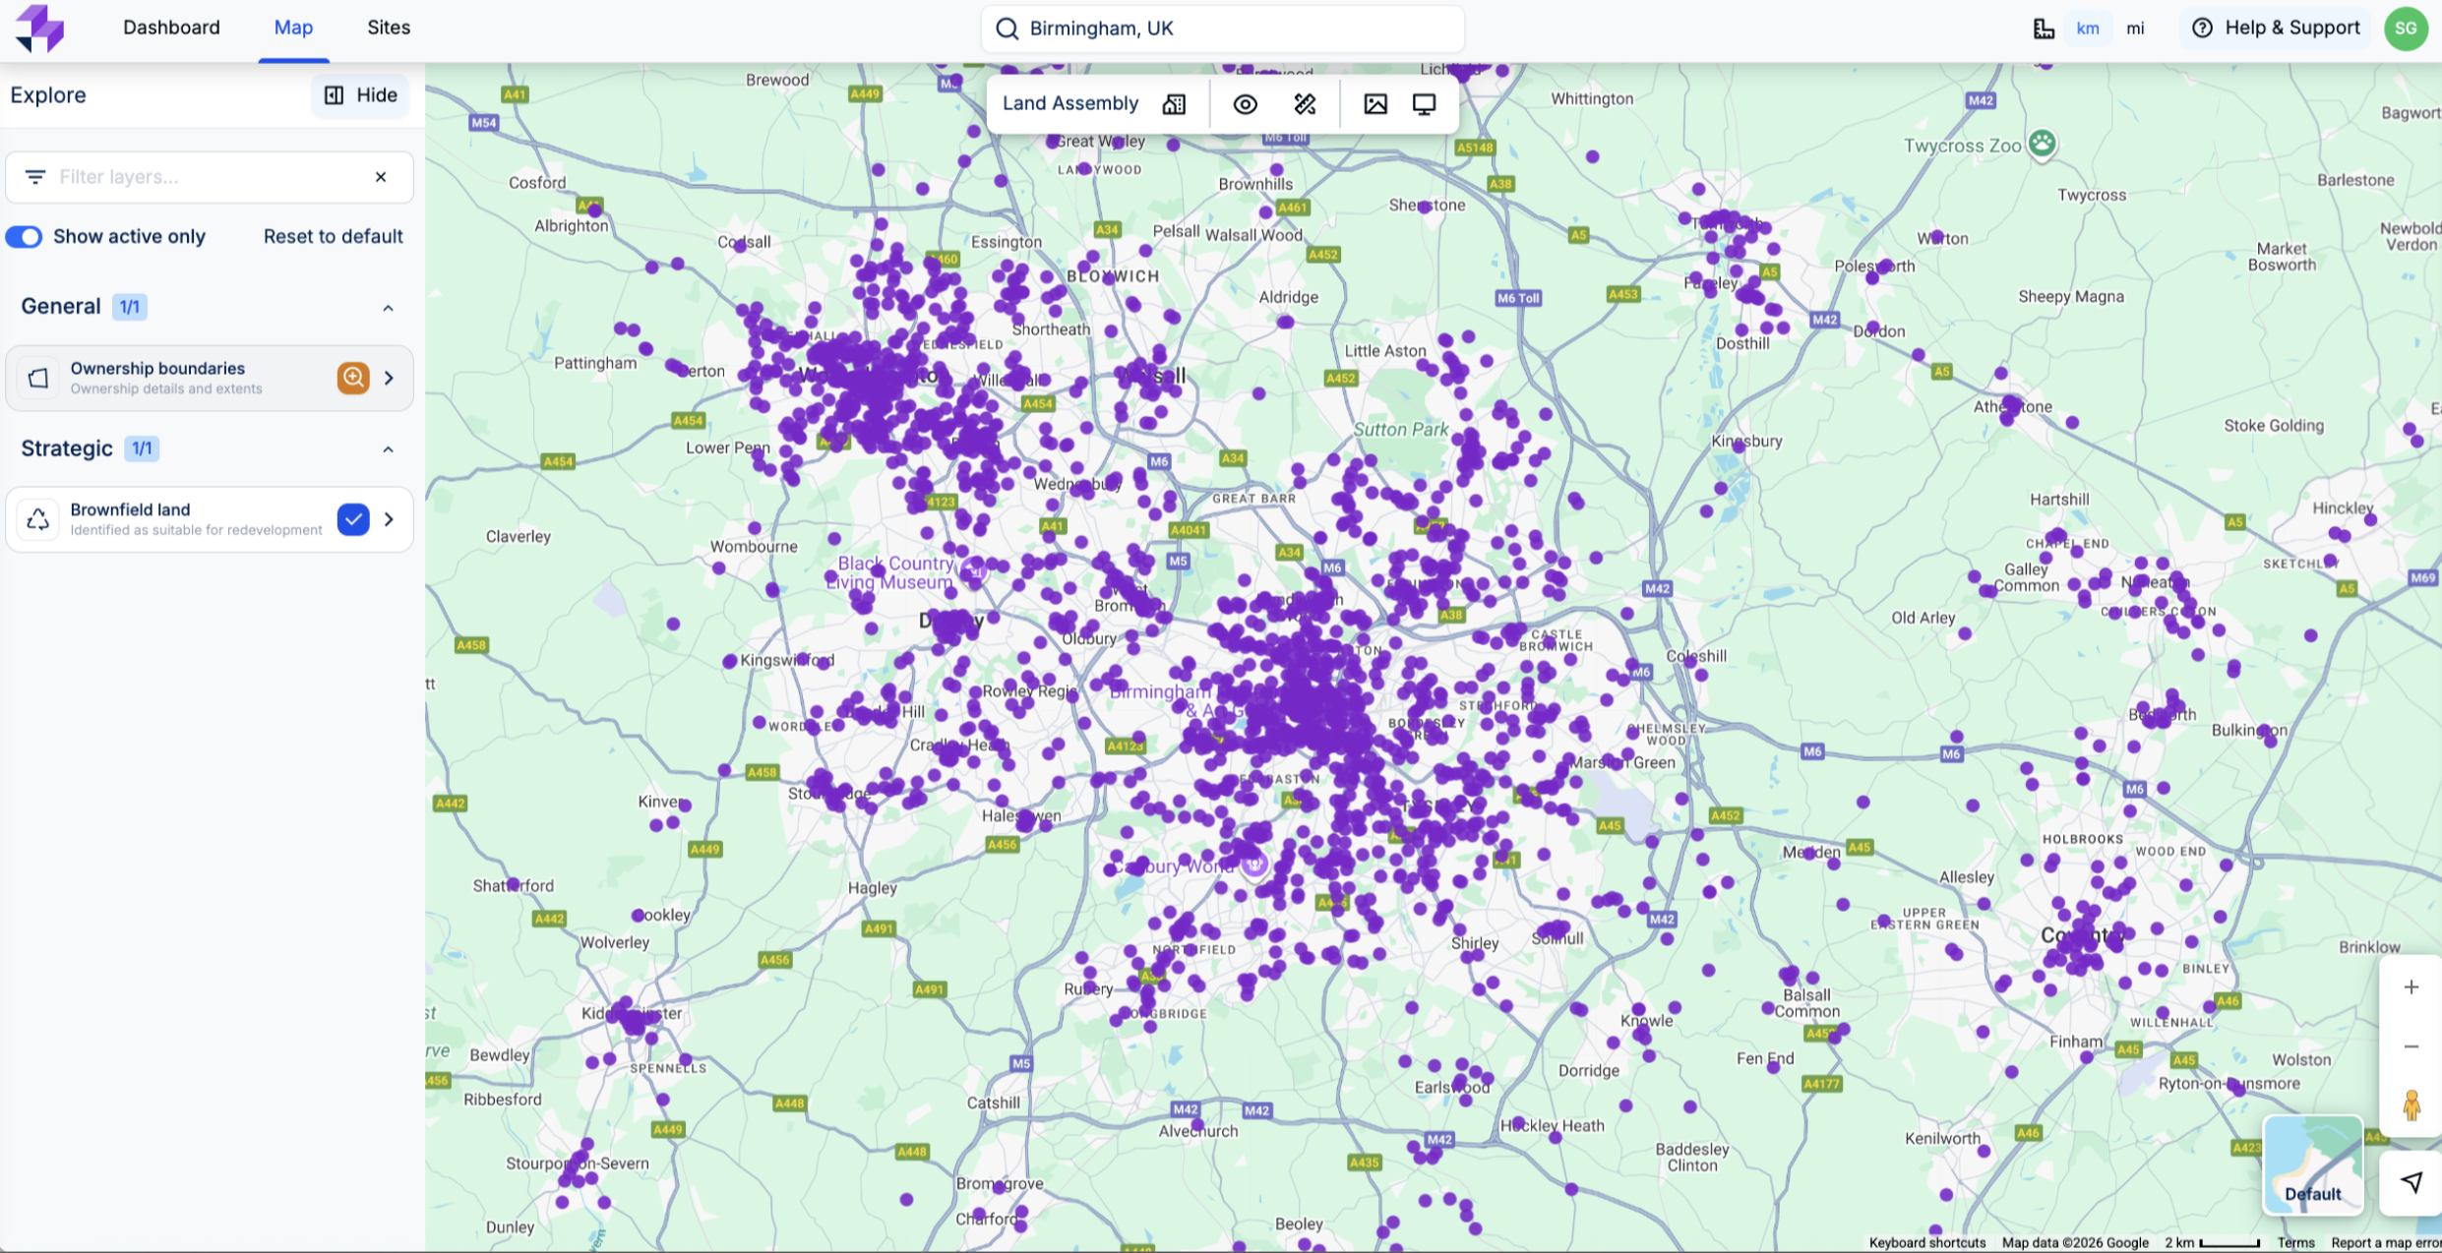
Task: Uncheck the Brownfield land layer checkbox
Action: point(353,519)
